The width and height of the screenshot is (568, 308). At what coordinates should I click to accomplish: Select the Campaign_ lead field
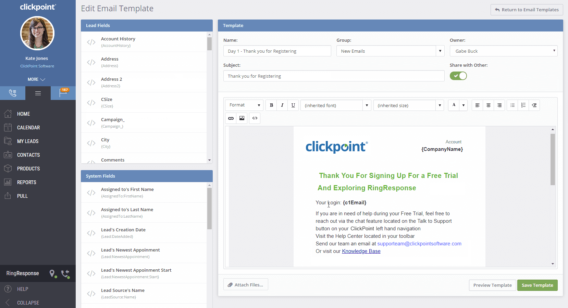pos(144,123)
